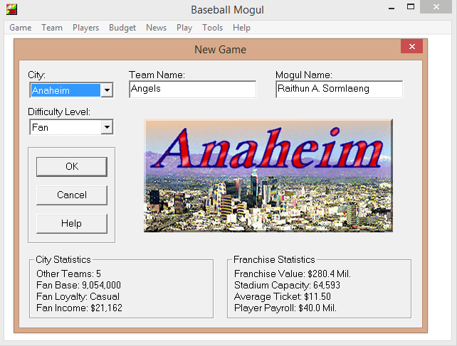
Task: Open the Budget menu
Action: pos(122,28)
